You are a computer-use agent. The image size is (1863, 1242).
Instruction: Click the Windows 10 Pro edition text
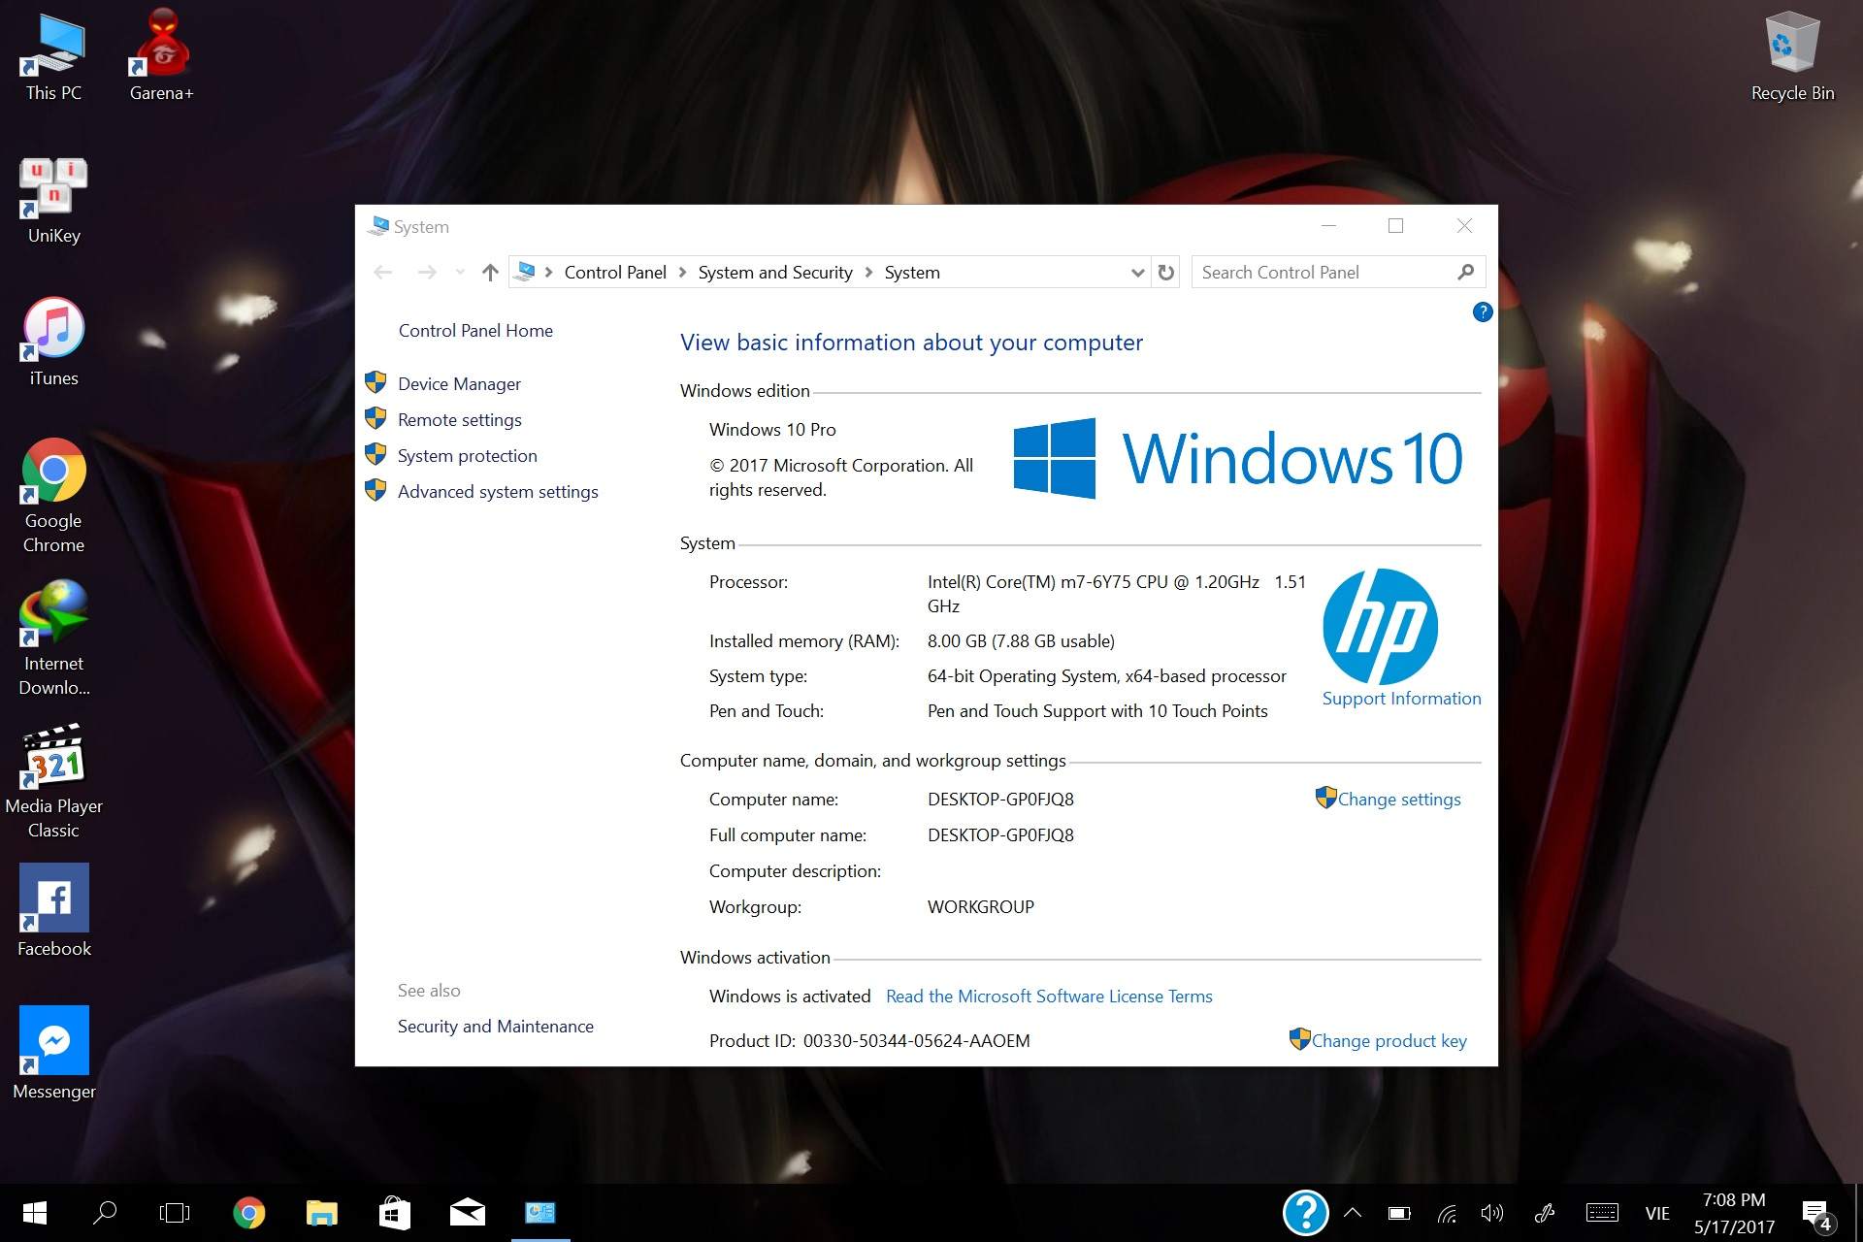coord(772,430)
